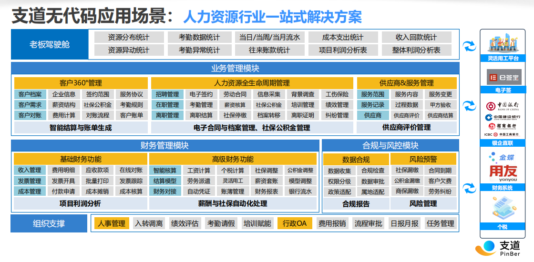
Task: Click the 电子签 label
Action: click(x=503, y=90)
